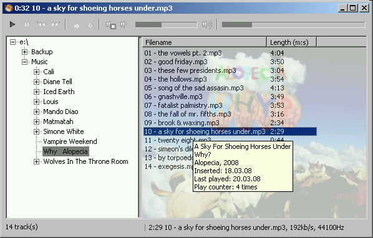373x238 pixels.
Task: Select the Music folder label
Action: click(39, 62)
